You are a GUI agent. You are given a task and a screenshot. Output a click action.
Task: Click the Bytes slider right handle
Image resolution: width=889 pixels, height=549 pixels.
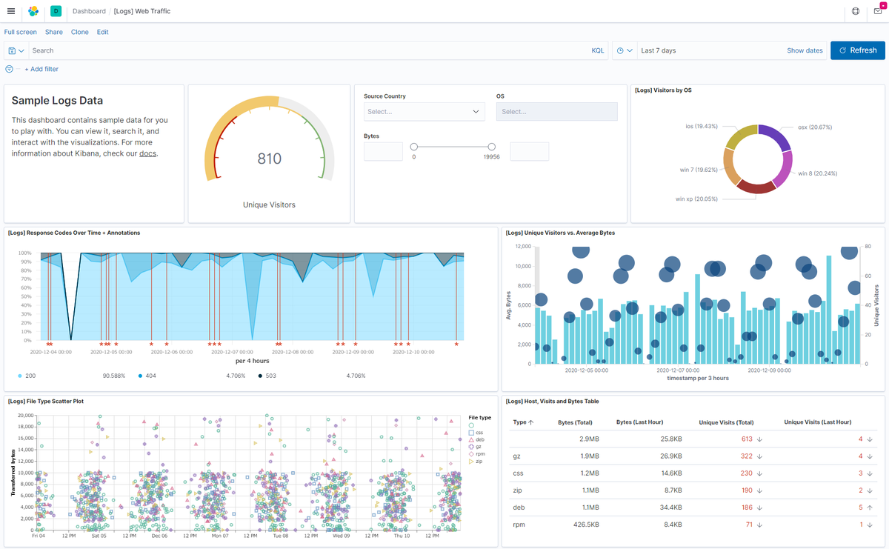click(x=492, y=147)
